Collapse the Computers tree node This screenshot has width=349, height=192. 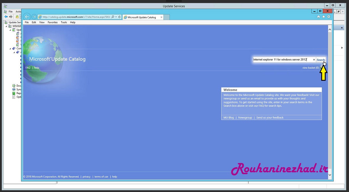coord(10,49)
